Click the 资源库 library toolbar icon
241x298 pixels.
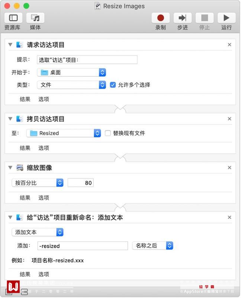(x=13, y=18)
